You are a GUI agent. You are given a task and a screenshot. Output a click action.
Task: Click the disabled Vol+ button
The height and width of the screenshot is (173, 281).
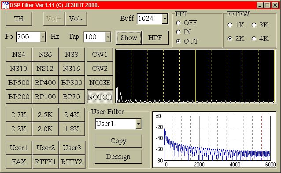(54, 19)
